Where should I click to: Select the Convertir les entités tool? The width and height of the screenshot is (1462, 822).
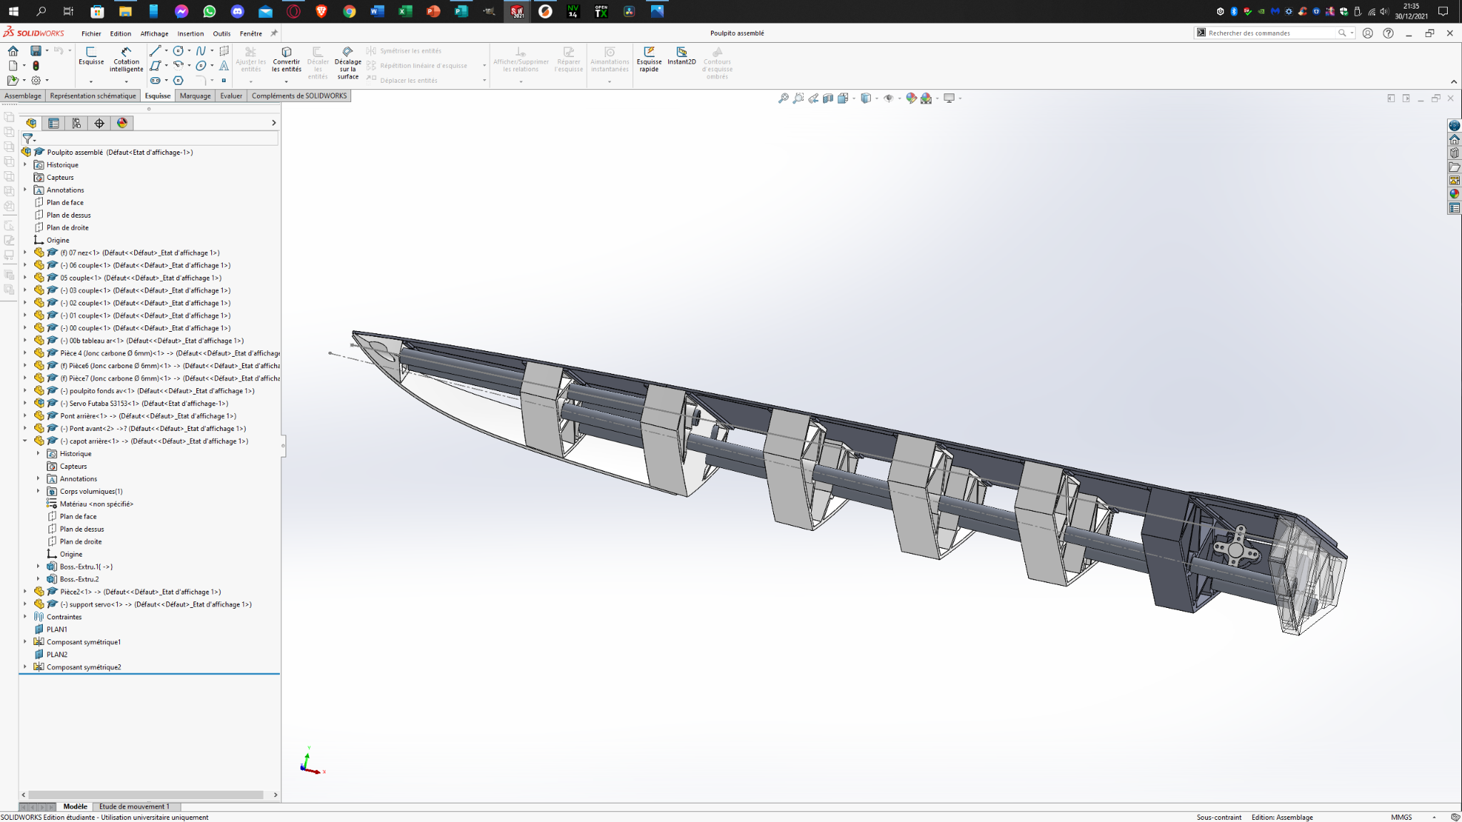[286, 58]
